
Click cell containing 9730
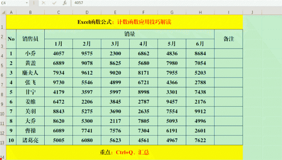click(59, 82)
